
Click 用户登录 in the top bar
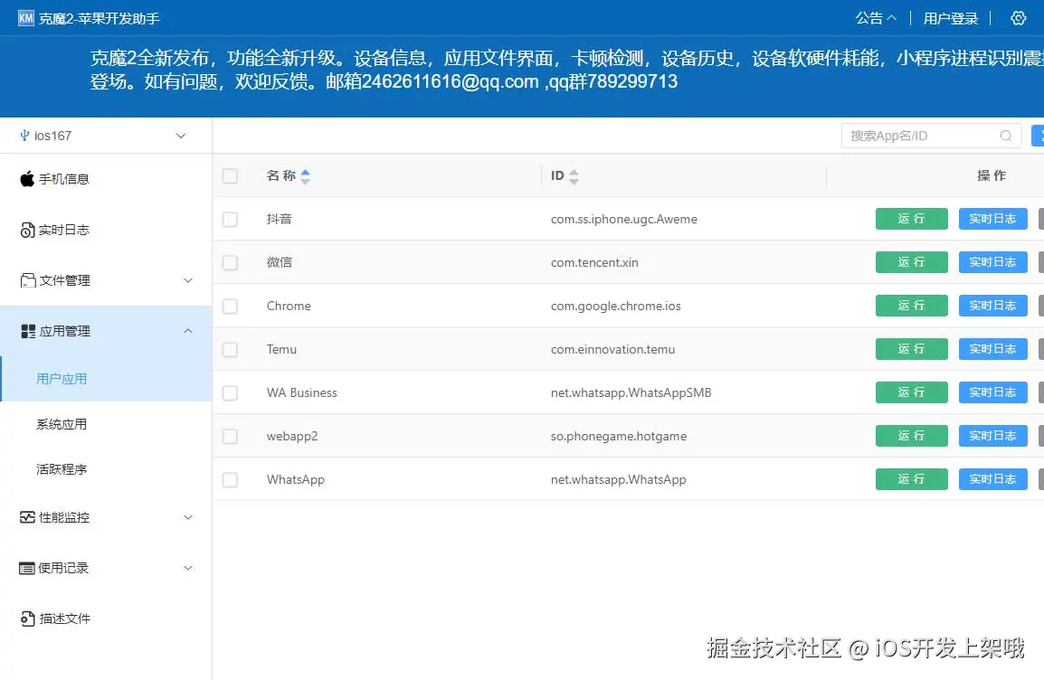click(x=950, y=18)
